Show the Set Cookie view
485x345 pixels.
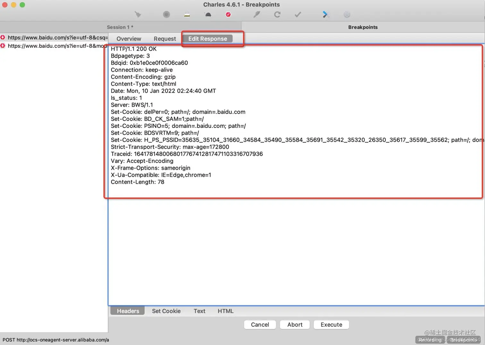(x=166, y=311)
